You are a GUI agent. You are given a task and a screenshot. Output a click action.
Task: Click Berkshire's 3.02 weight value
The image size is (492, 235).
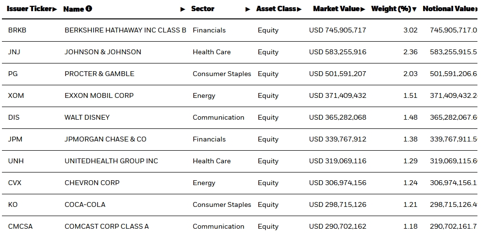410,30
